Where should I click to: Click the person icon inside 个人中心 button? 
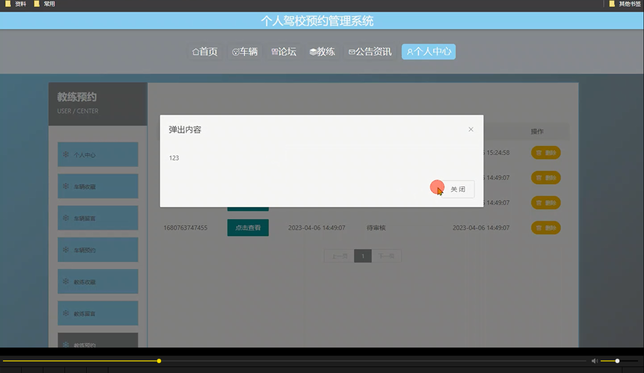coord(410,51)
